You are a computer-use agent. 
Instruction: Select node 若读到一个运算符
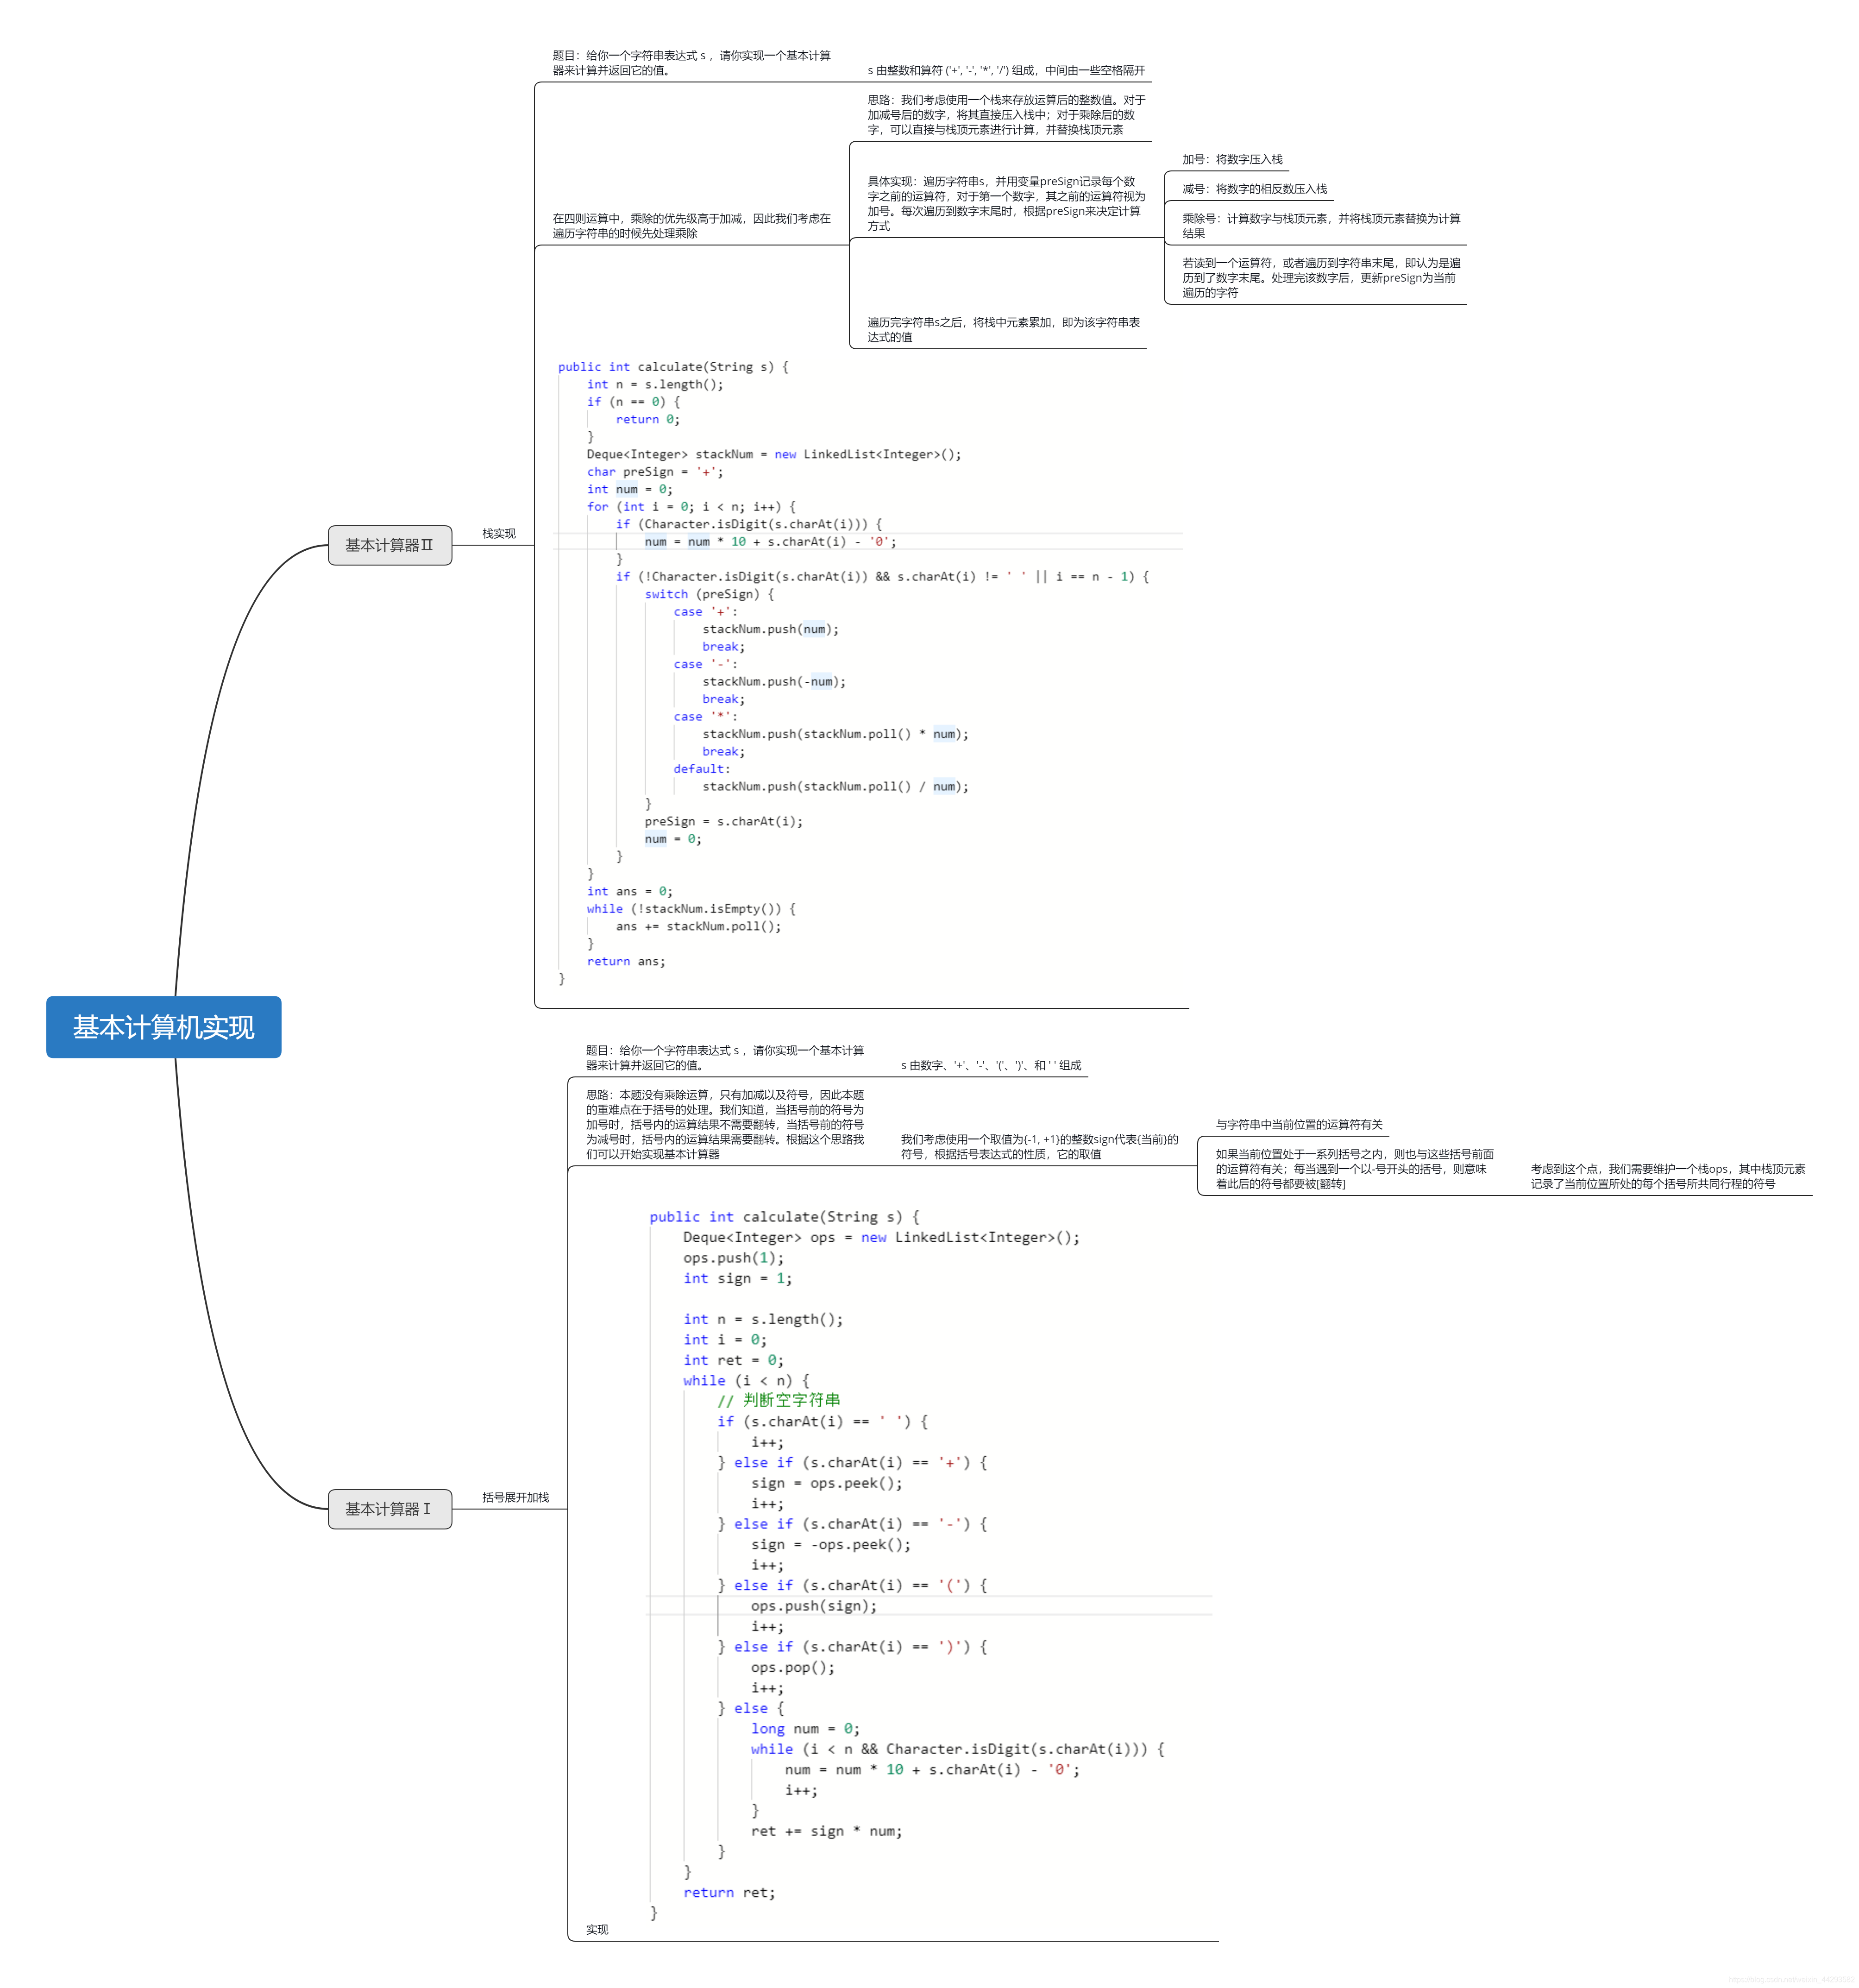coord(1321,278)
